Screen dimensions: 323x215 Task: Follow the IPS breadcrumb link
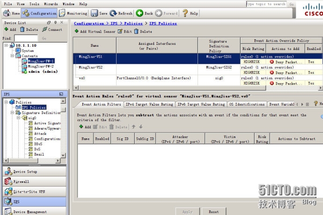pyautogui.click(x=114, y=23)
